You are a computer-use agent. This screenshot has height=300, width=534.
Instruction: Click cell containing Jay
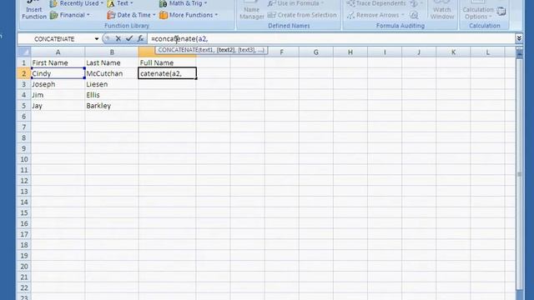point(58,106)
